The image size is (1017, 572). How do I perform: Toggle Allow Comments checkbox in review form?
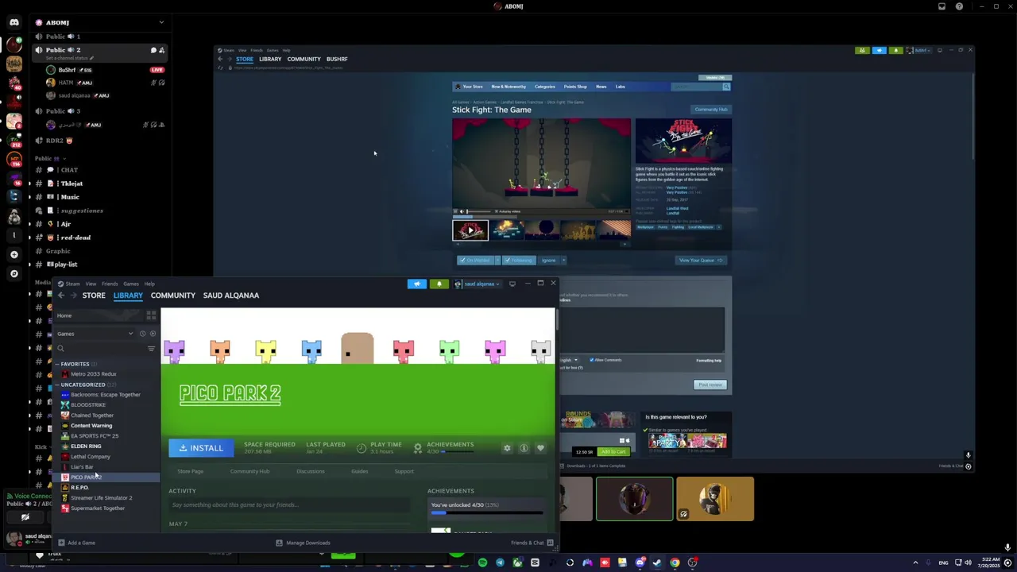(x=592, y=360)
